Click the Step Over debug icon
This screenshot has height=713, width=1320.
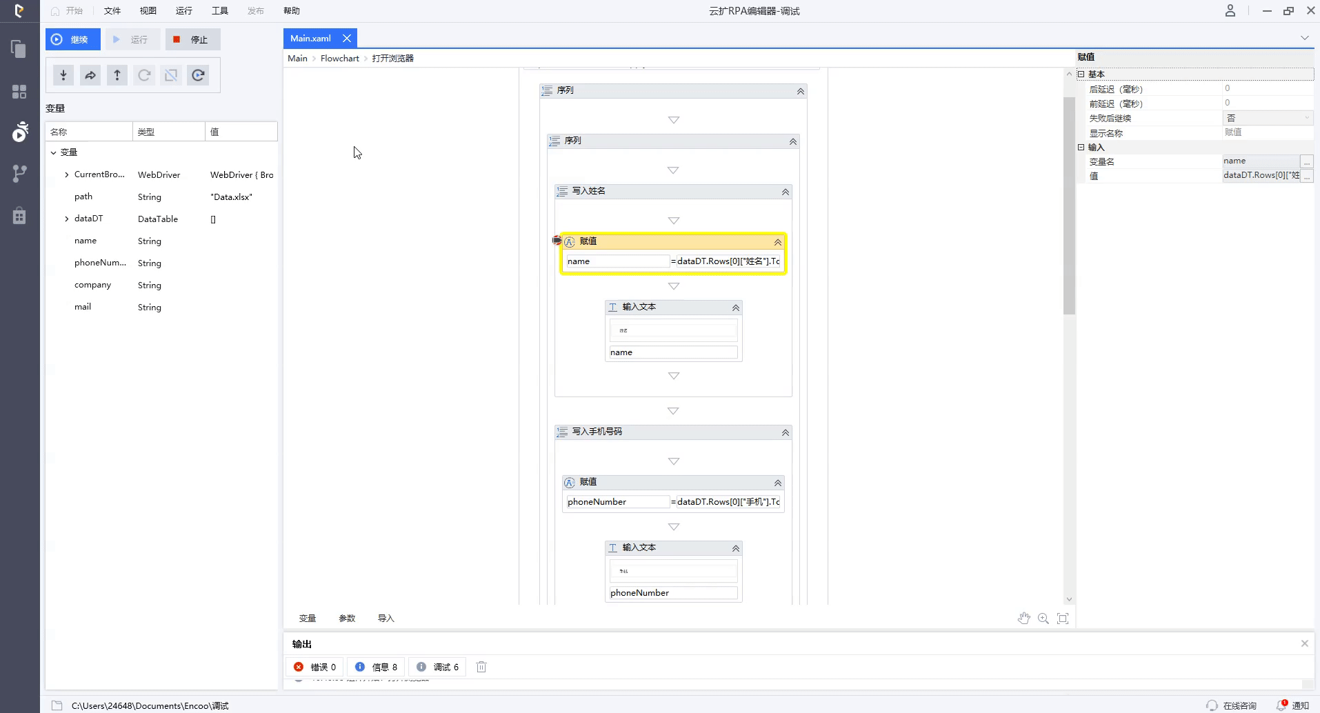coord(90,75)
